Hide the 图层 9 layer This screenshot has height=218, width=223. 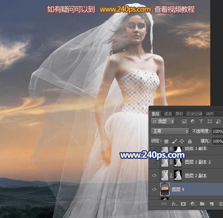154,189
